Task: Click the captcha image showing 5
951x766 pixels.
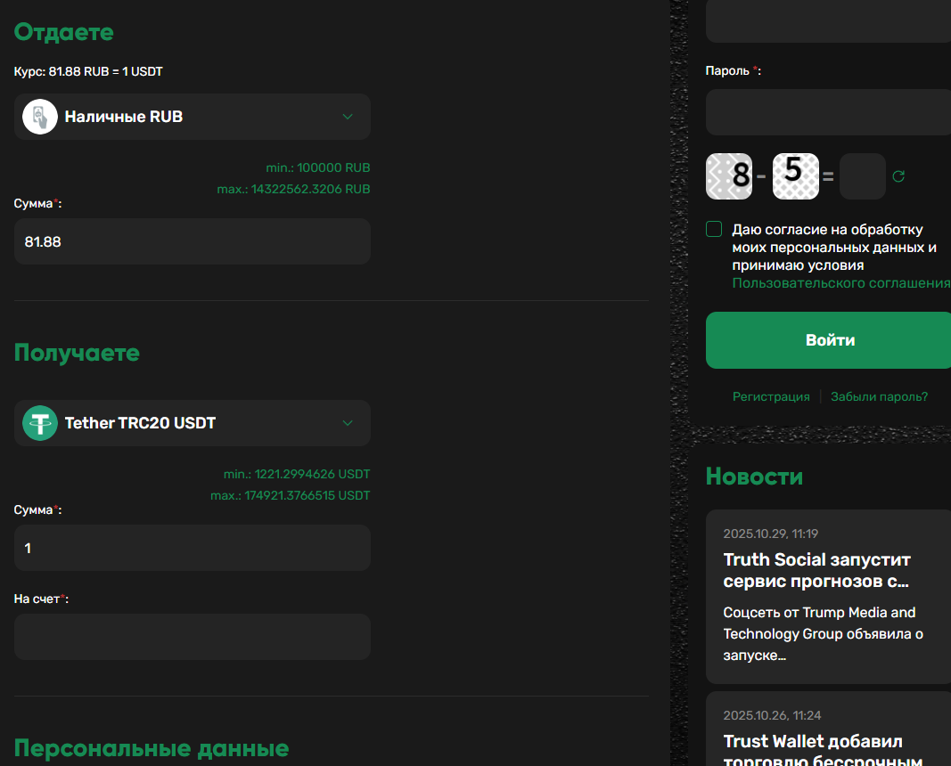Action: click(x=796, y=176)
